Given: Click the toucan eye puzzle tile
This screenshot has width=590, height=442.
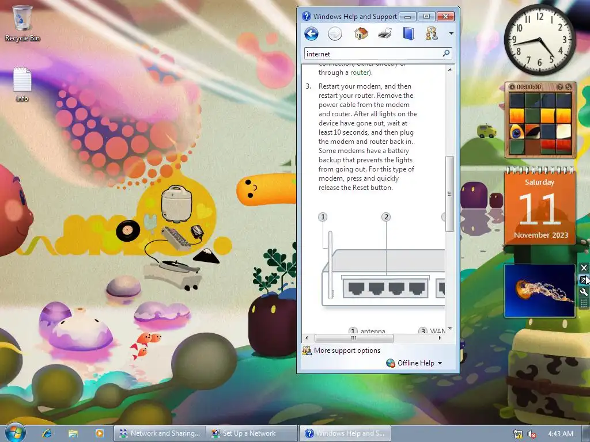Looking at the screenshot, I should (517, 132).
